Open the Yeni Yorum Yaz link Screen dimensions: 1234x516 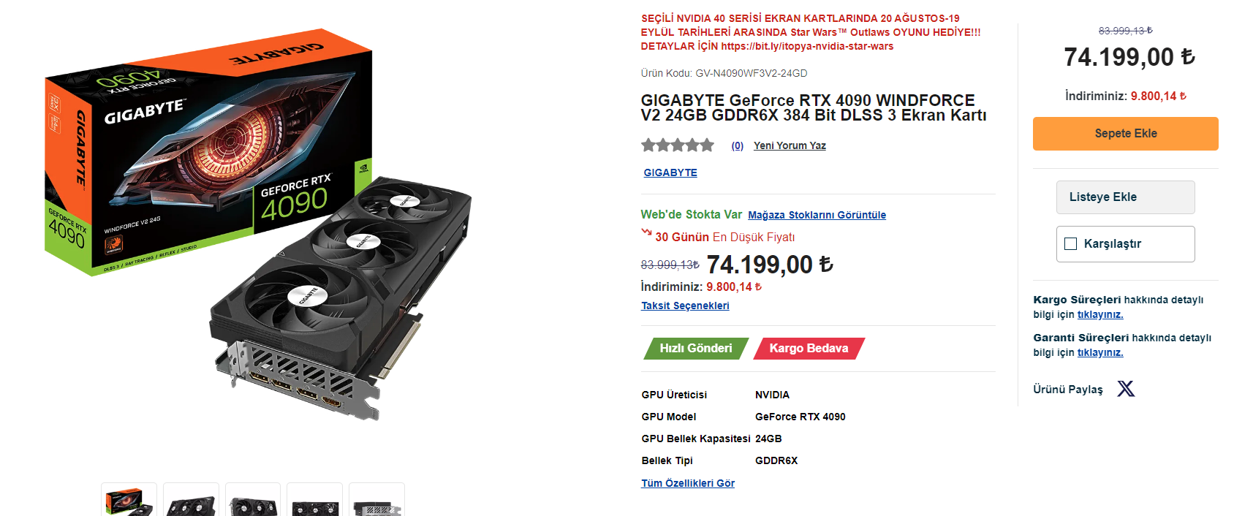(790, 145)
